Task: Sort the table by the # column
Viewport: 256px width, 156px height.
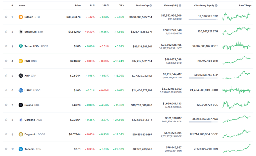Action: click(12, 5)
